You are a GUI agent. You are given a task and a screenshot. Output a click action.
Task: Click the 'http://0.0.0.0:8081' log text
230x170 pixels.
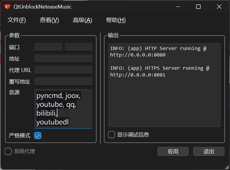138,75
